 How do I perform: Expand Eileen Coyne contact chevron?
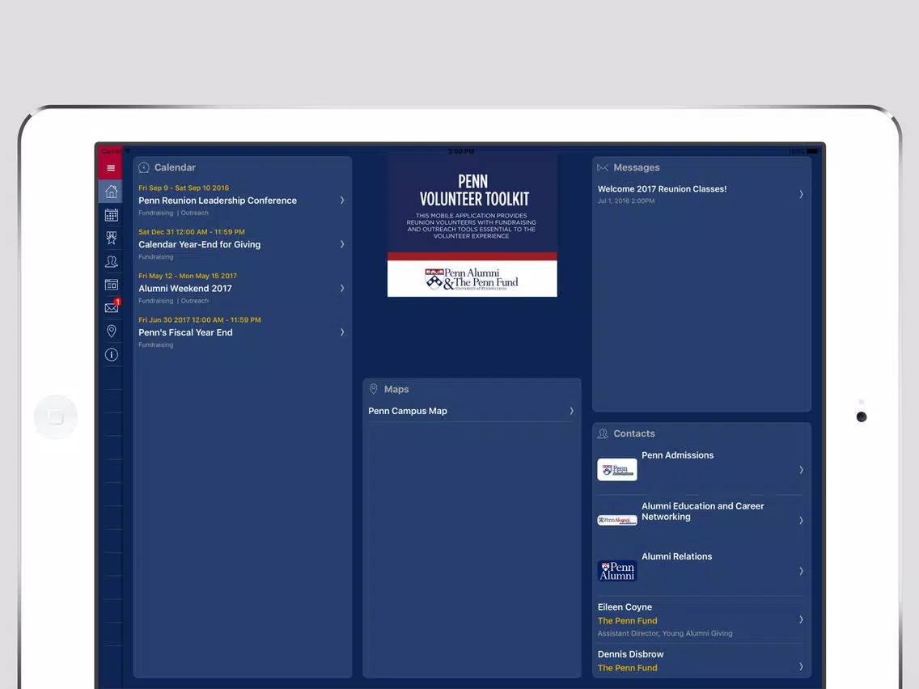(801, 619)
